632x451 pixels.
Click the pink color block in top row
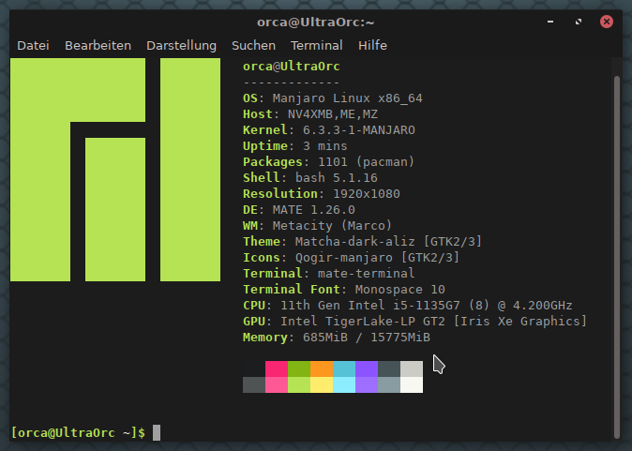277,368
